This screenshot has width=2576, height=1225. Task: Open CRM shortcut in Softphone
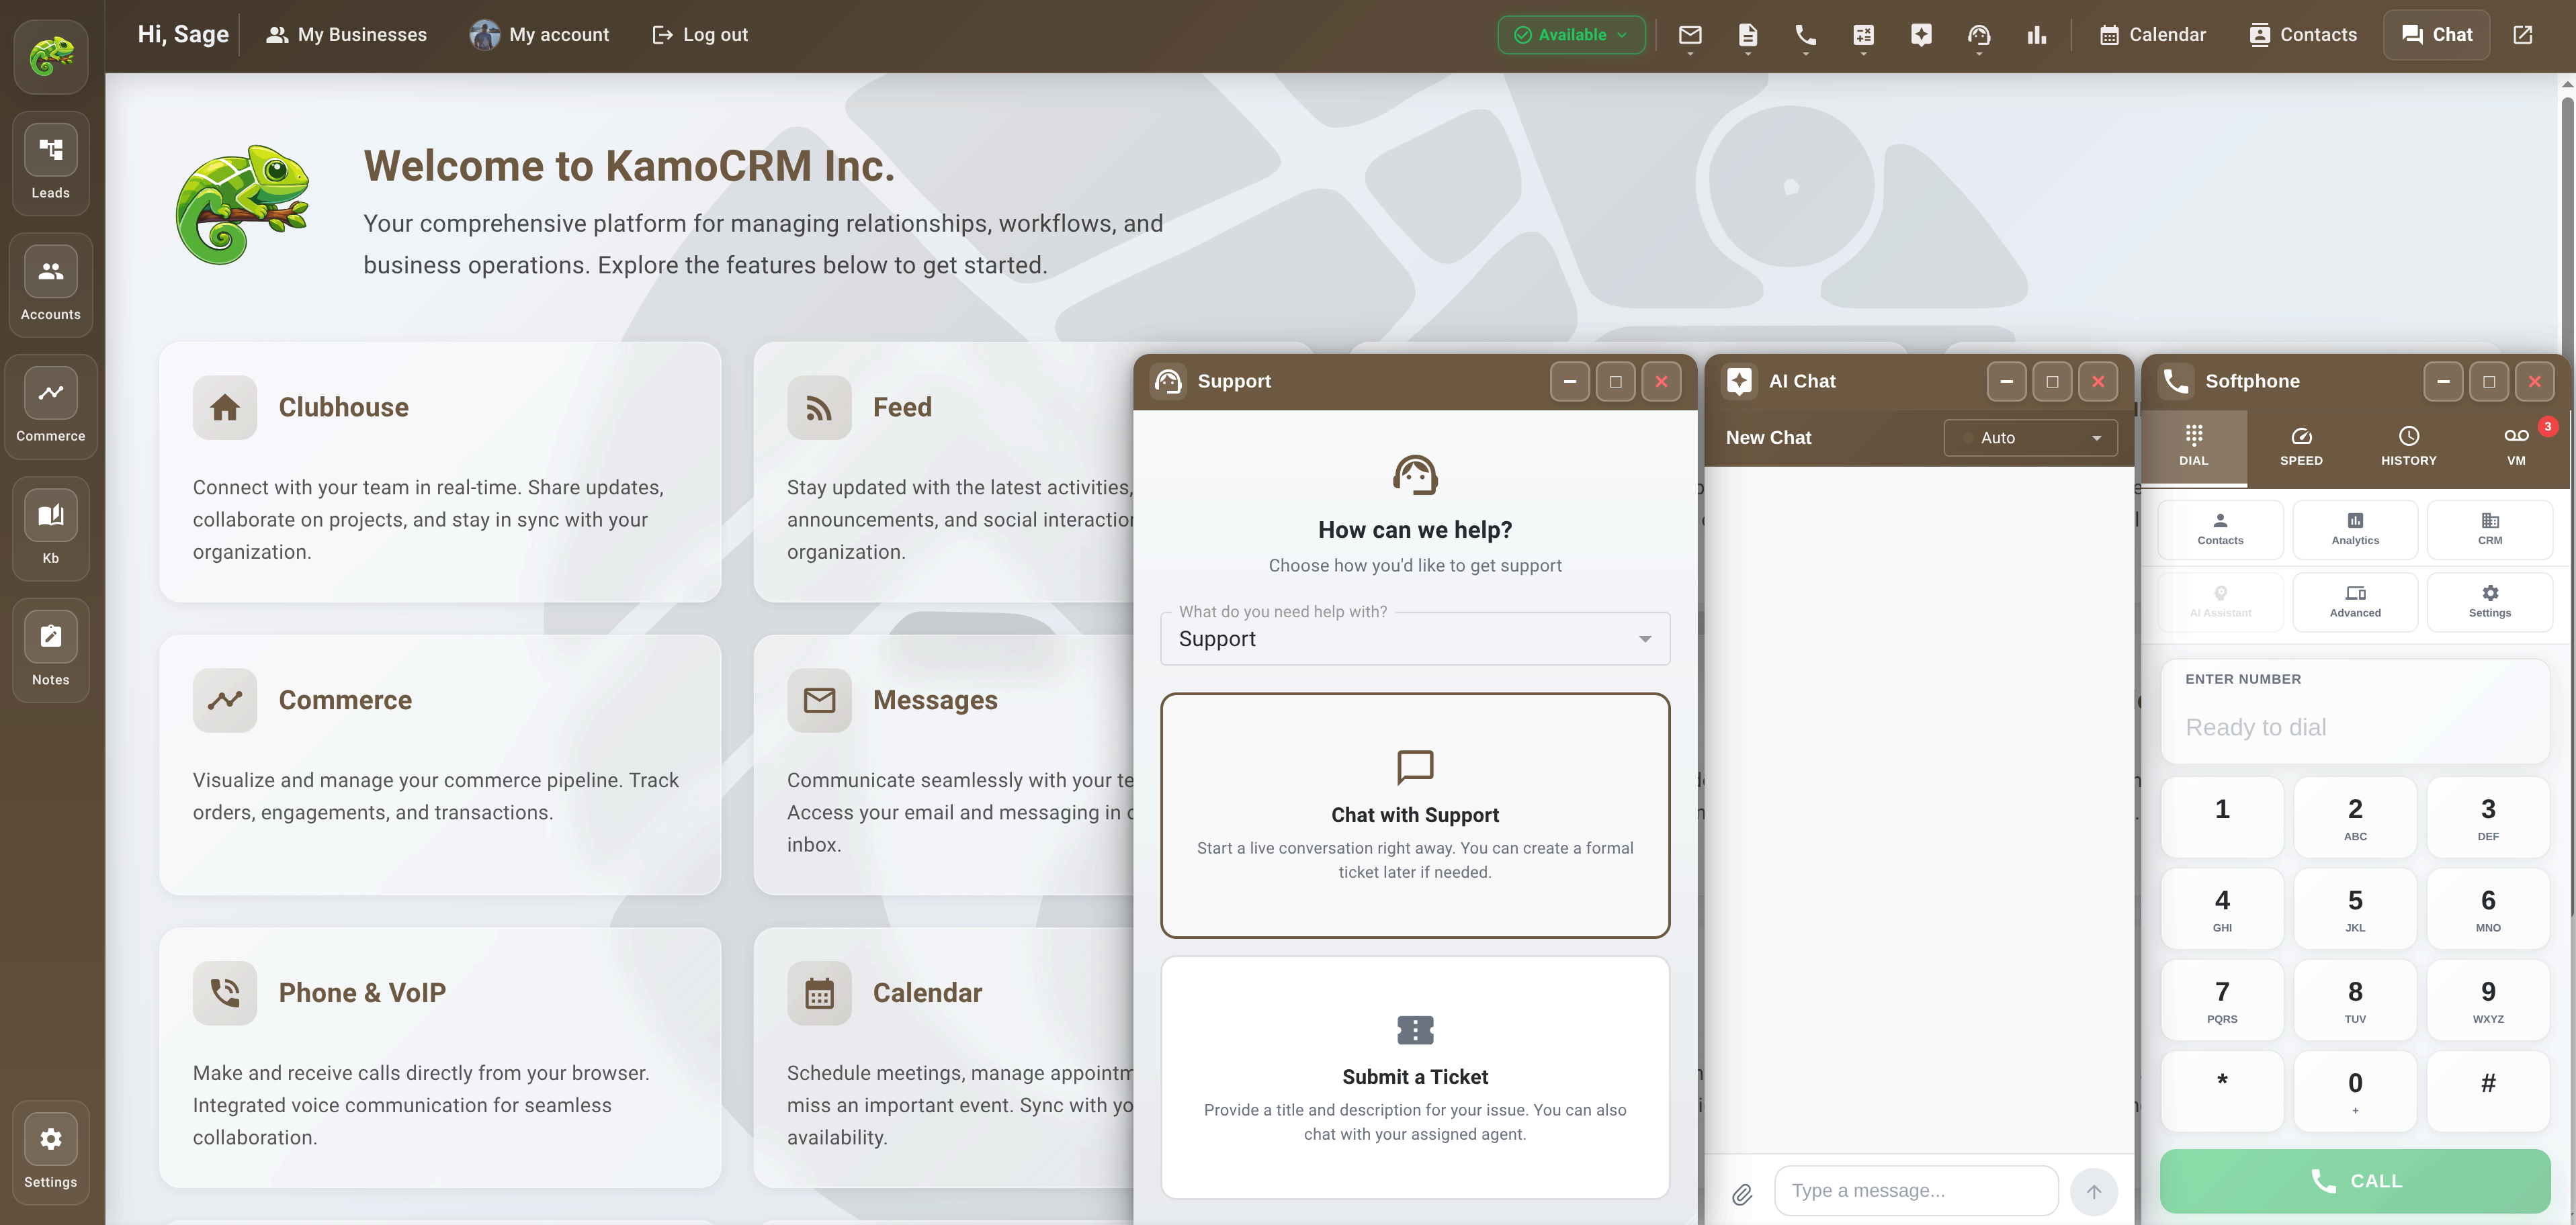2490,529
